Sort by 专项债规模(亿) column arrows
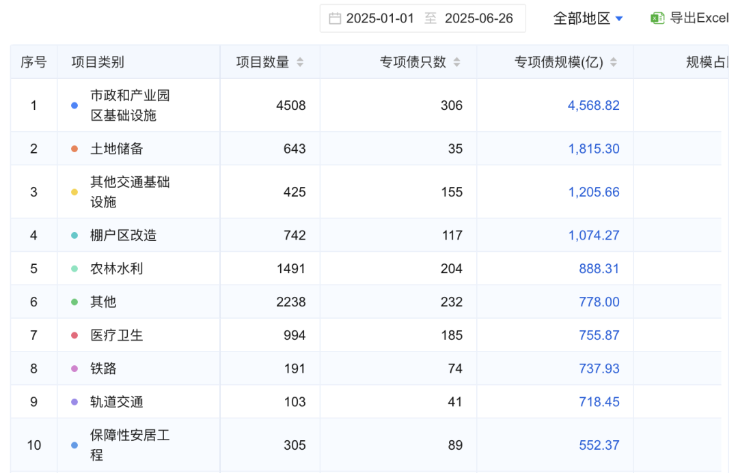Image resolution: width=738 pixels, height=473 pixels. point(613,63)
